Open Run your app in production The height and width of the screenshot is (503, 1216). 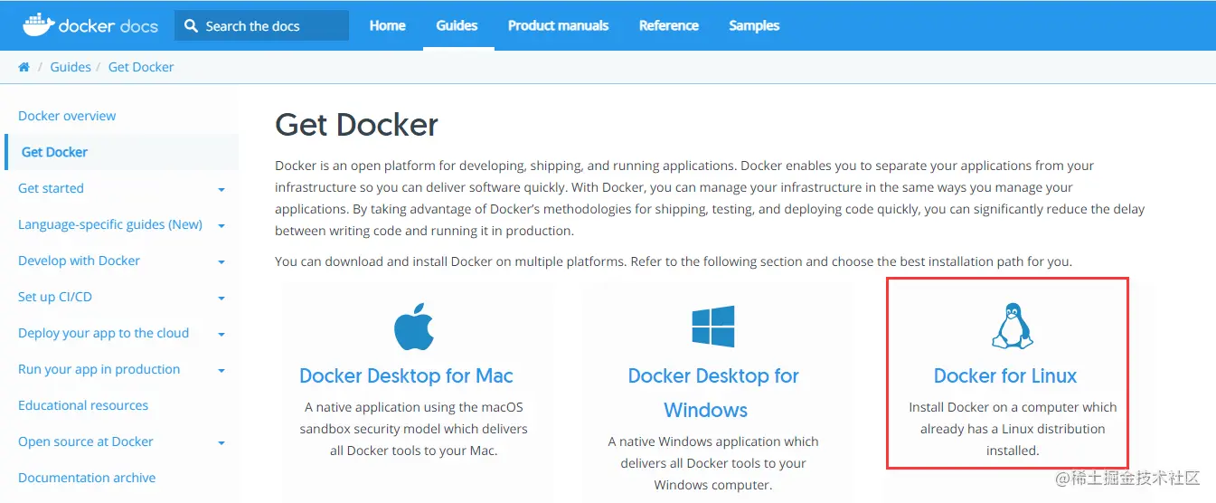click(99, 369)
